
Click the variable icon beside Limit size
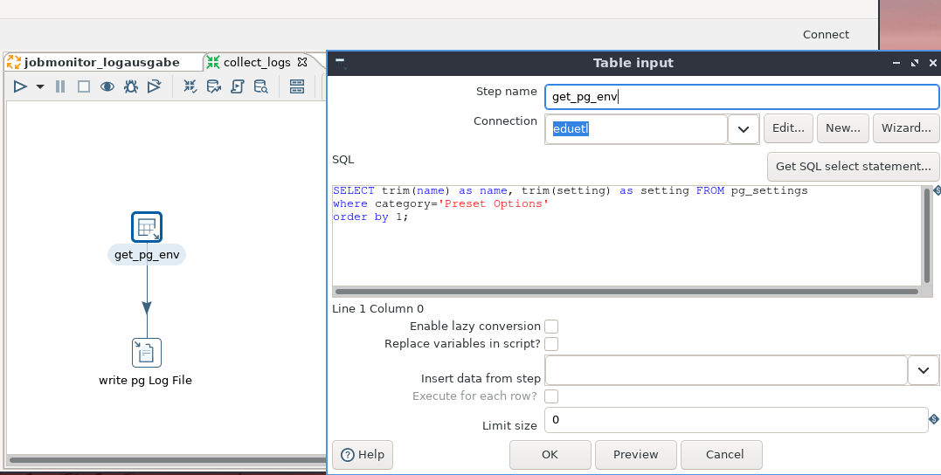(934, 419)
